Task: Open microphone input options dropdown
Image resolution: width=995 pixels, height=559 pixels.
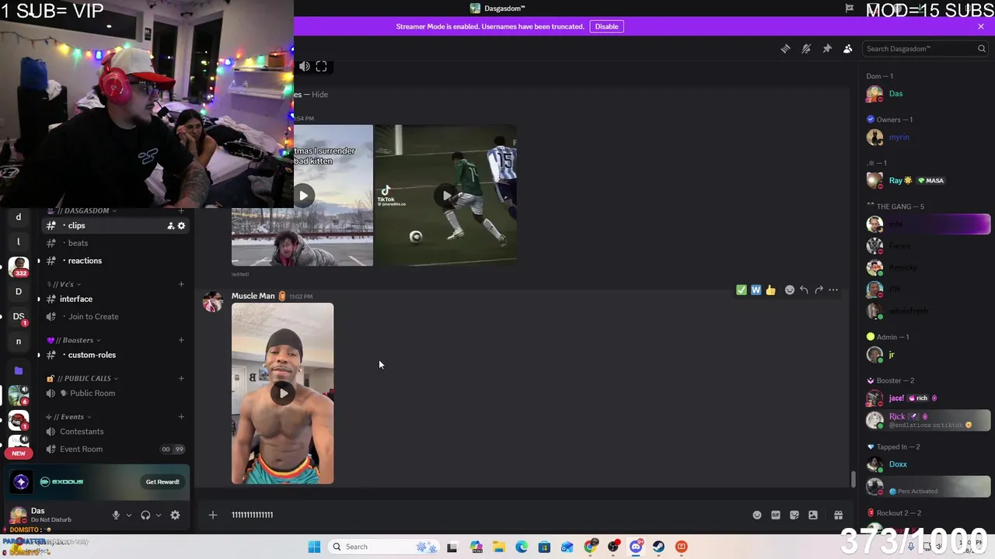Action: pyautogui.click(x=129, y=515)
